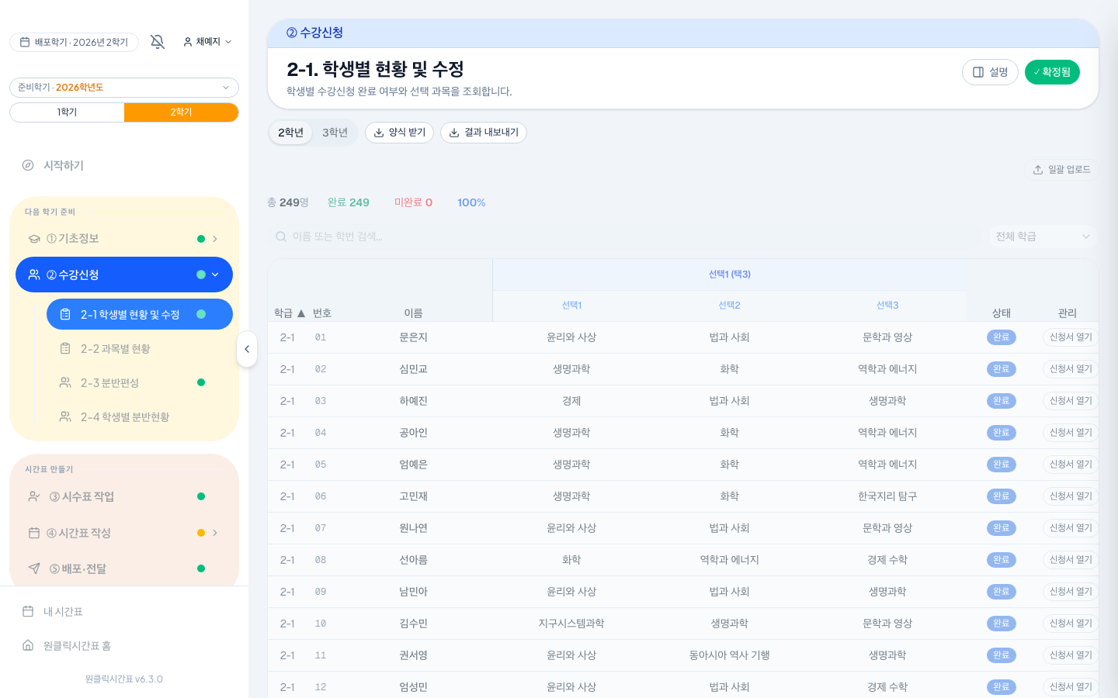
Task: Click the 이름 또는 학번 검색 field
Action: 625,237
